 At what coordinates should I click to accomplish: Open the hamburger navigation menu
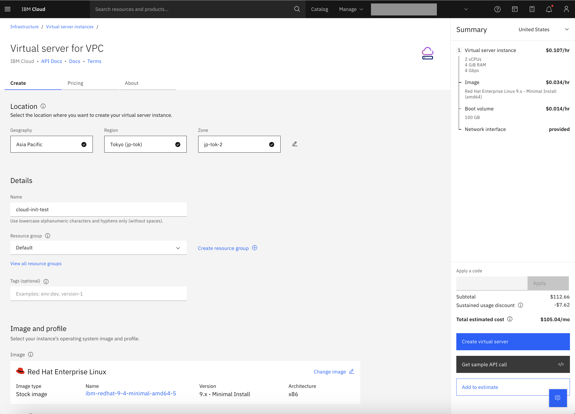click(8, 9)
